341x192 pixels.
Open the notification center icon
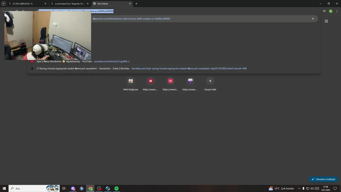coord(335,189)
